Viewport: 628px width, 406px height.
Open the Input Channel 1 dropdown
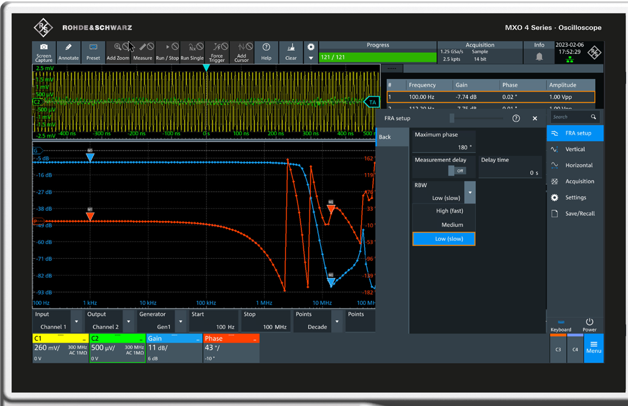click(76, 321)
